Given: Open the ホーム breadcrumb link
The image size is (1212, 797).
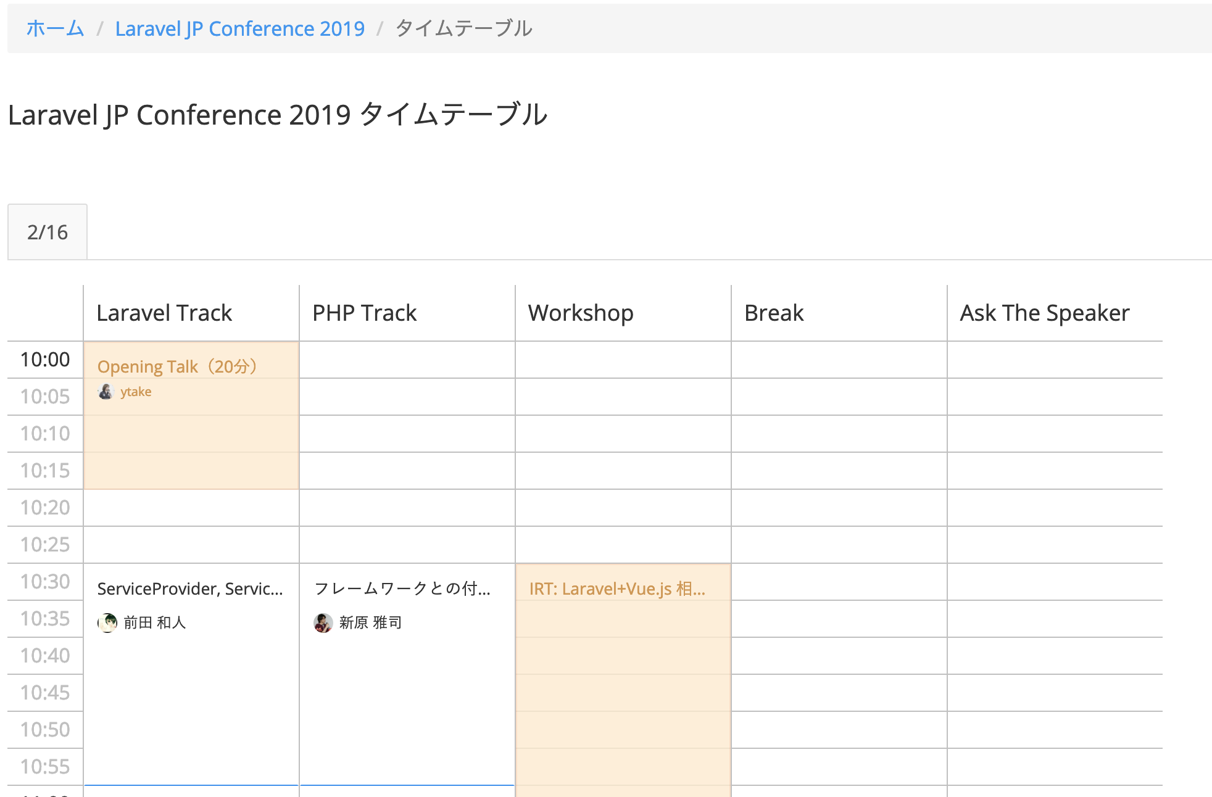Looking at the screenshot, I should [x=55, y=28].
